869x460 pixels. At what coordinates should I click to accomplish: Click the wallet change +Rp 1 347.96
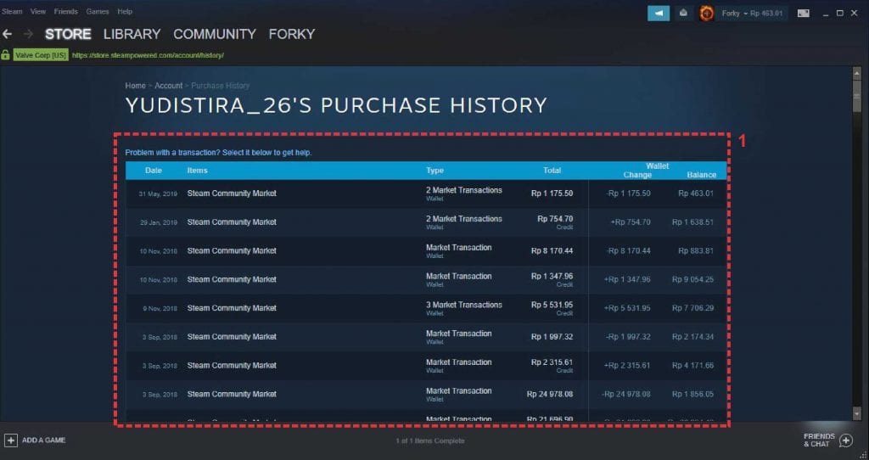click(627, 280)
